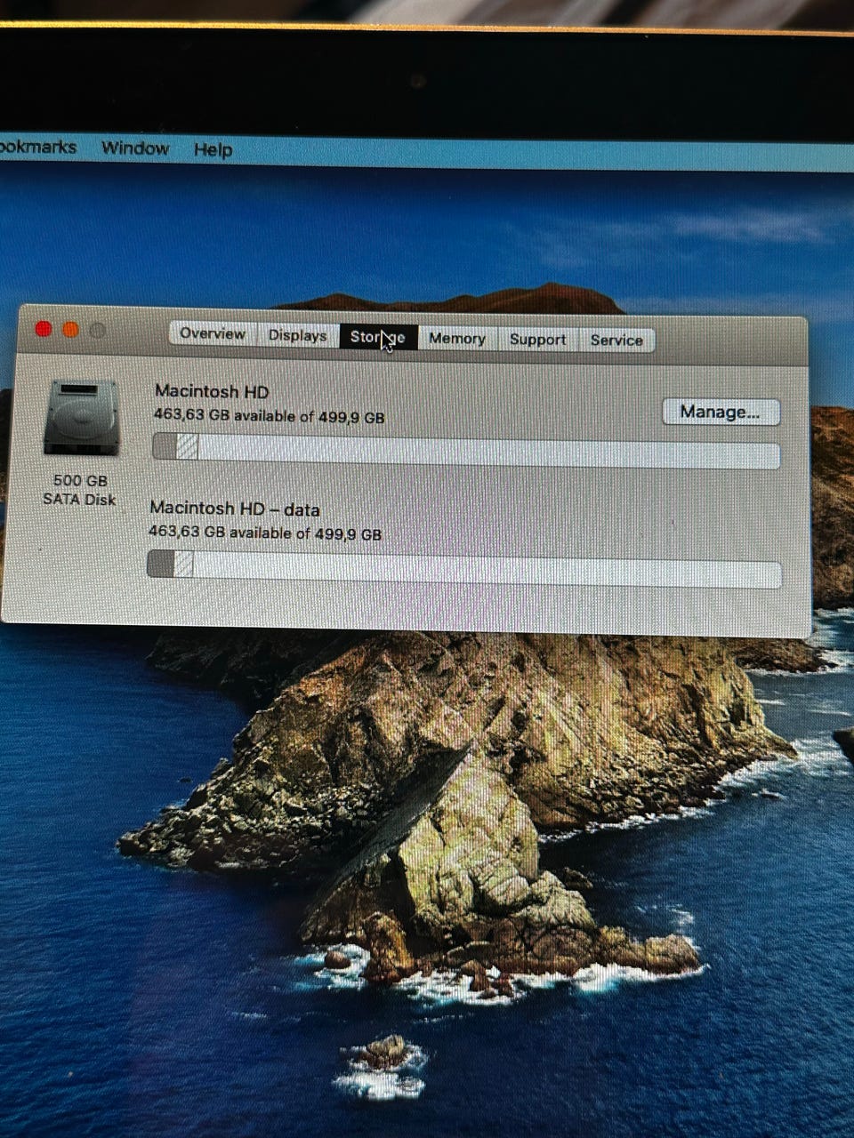Viewport: 854px width, 1138px height.
Task: Click available space text under Macintosh HD
Action: click(270, 415)
